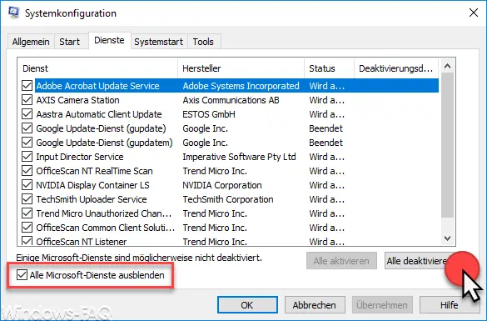
Task: Select Aastra Automatic Client Update name
Action: pyautogui.click(x=99, y=114)
